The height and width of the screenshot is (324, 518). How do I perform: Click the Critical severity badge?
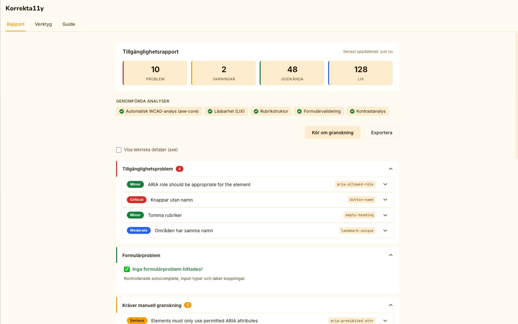point(136,199)
